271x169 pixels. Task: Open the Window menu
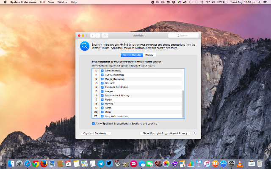[x=62, y=2]
